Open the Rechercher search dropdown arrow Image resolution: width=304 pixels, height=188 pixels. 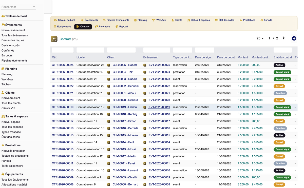point(34,7)
